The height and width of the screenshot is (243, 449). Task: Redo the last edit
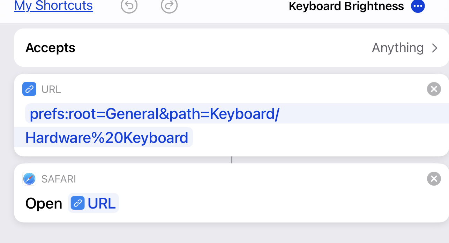tap(169, 6)
